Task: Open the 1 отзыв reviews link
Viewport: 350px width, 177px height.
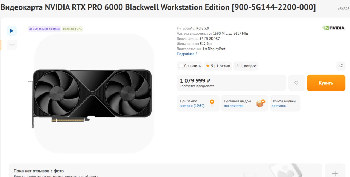Action: point(223,66)
